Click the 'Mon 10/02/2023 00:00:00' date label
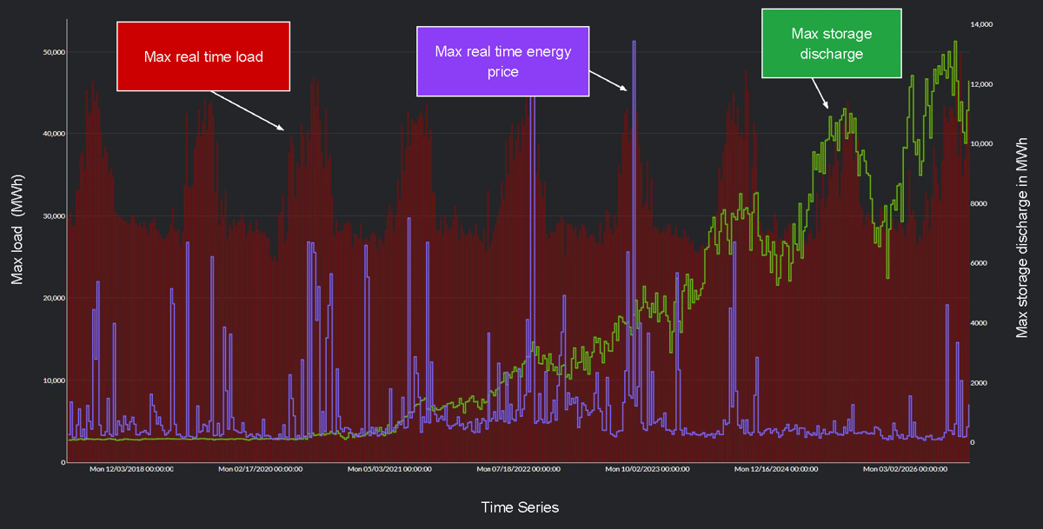 648,469
